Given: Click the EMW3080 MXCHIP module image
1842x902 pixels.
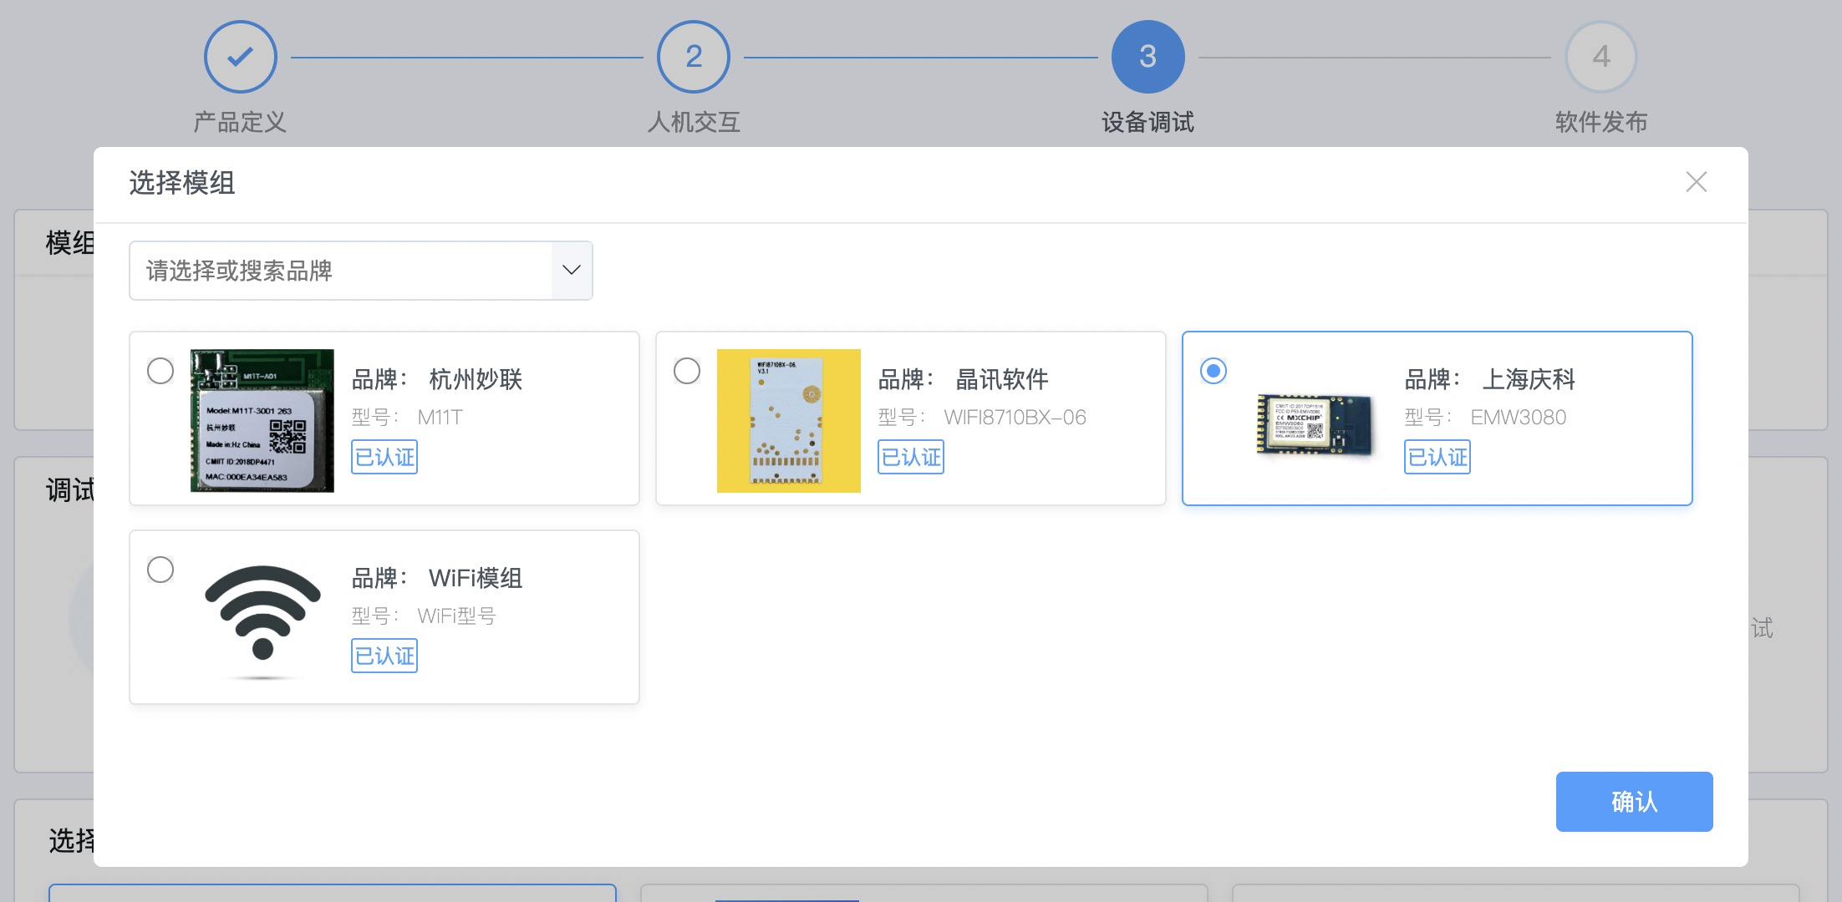Looking at the screenshot, I should [1315, 424].
